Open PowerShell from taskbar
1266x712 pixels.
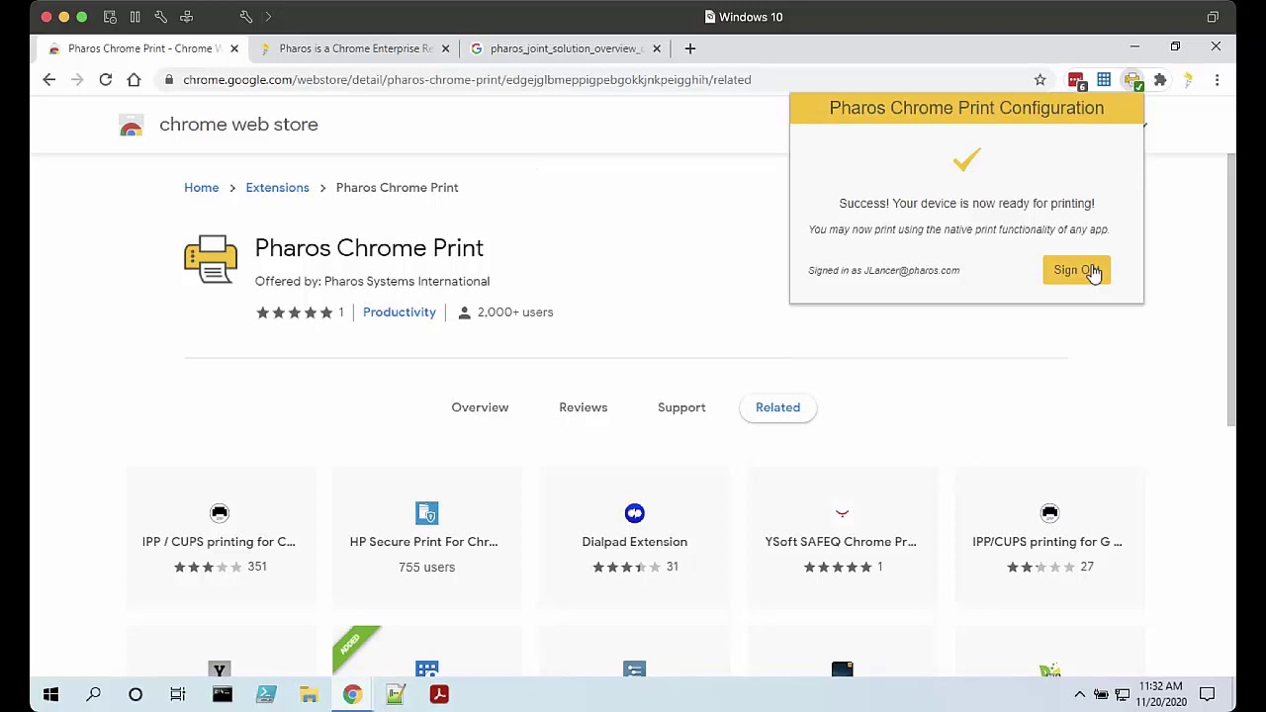(x=265, y=694)
